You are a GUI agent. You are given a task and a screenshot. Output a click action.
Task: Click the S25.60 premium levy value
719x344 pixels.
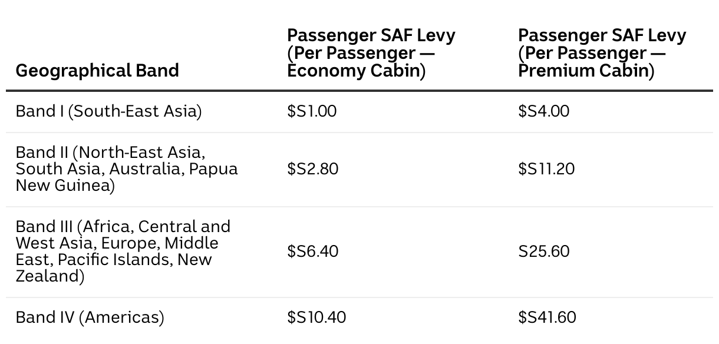point(543,252)
